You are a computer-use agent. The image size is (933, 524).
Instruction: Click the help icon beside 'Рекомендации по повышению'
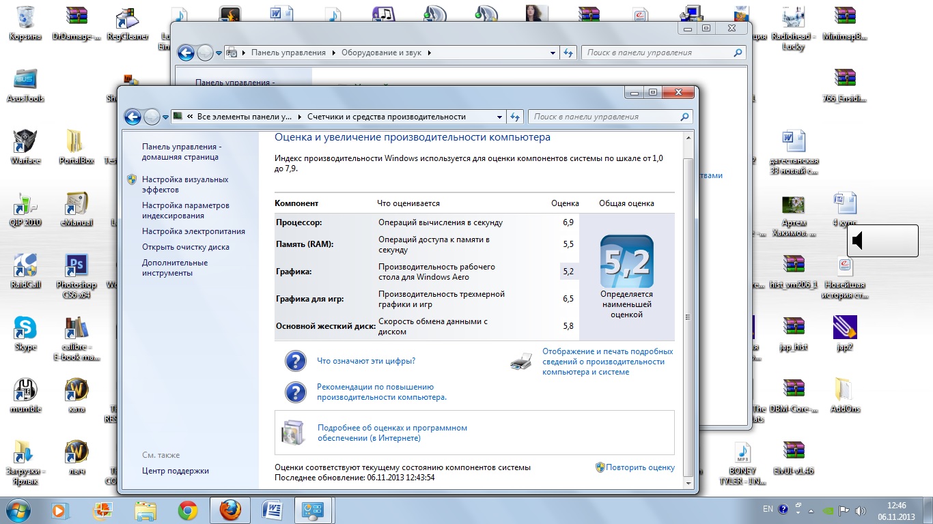295,392
